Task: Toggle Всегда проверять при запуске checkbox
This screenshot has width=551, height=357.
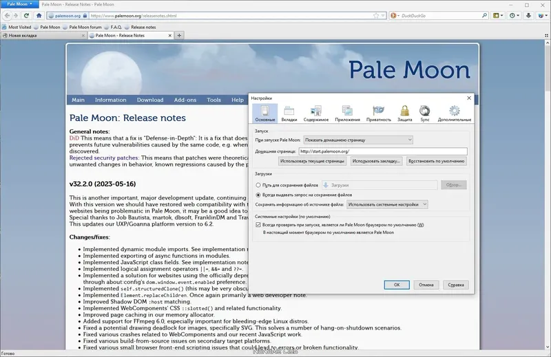Action: click(x=258, y=225)
